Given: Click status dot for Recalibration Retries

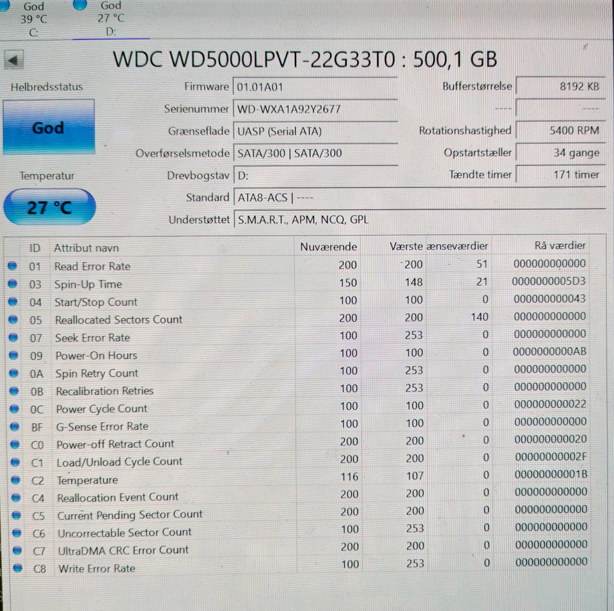Looking at the screenshot, I should [14, 391].
